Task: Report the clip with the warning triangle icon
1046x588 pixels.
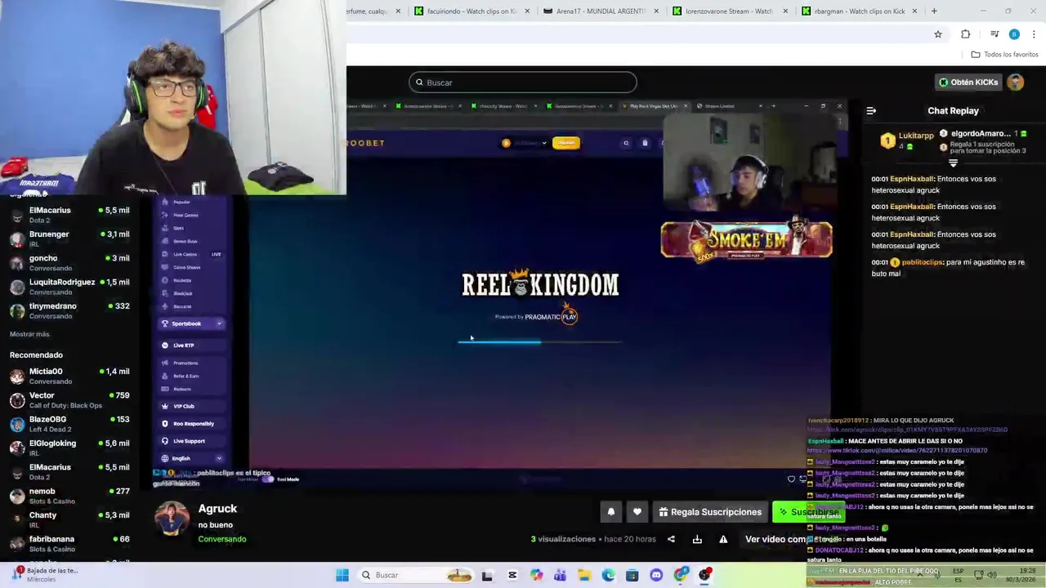Action: point(723,539)
